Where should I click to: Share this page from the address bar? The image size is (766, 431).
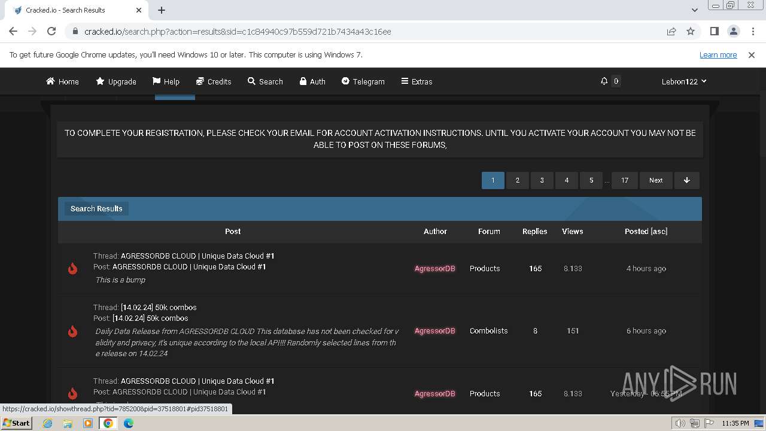671,31
